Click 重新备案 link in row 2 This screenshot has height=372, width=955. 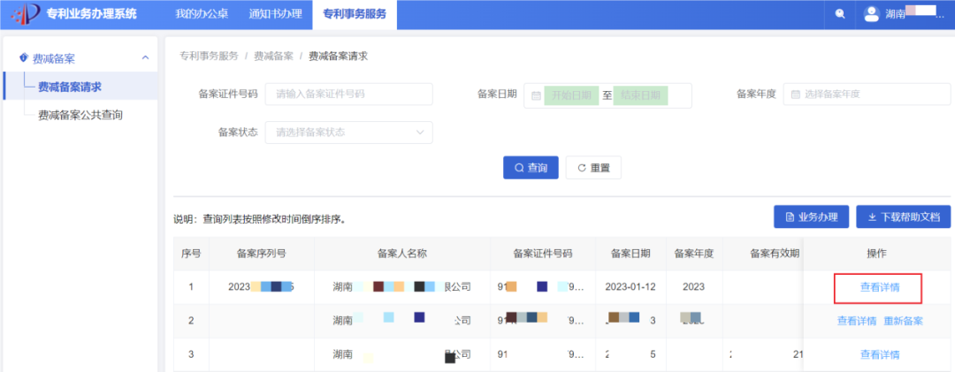pos(903,321)
